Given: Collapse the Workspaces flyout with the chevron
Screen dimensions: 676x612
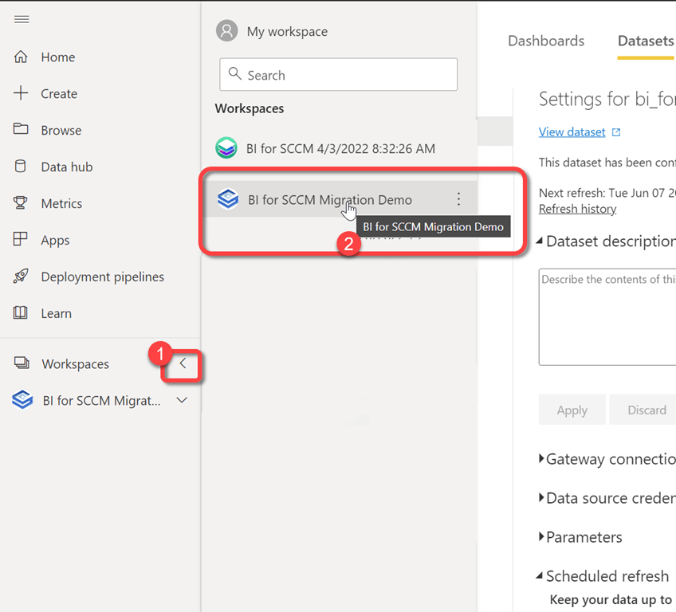Looking at the screenshot, I should point(183,363).
